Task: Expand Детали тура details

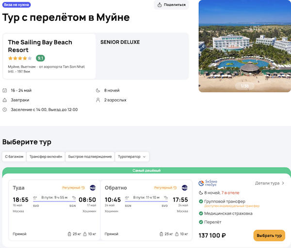Action: pos(270,184)
